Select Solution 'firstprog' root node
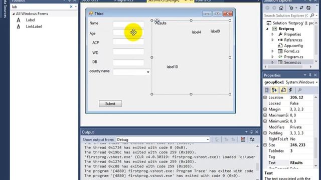 point(293,23)
